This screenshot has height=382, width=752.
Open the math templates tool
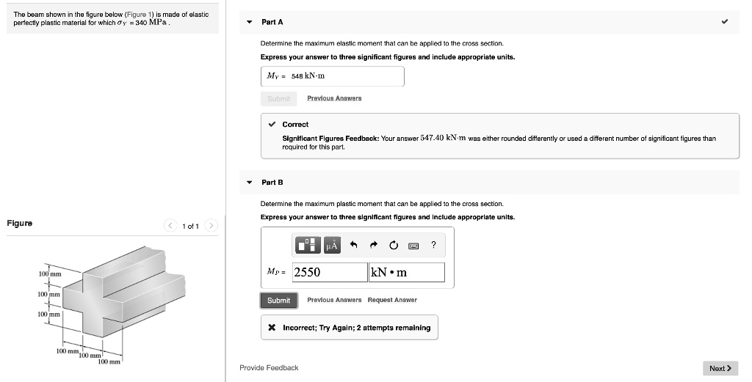coord(308,246)
